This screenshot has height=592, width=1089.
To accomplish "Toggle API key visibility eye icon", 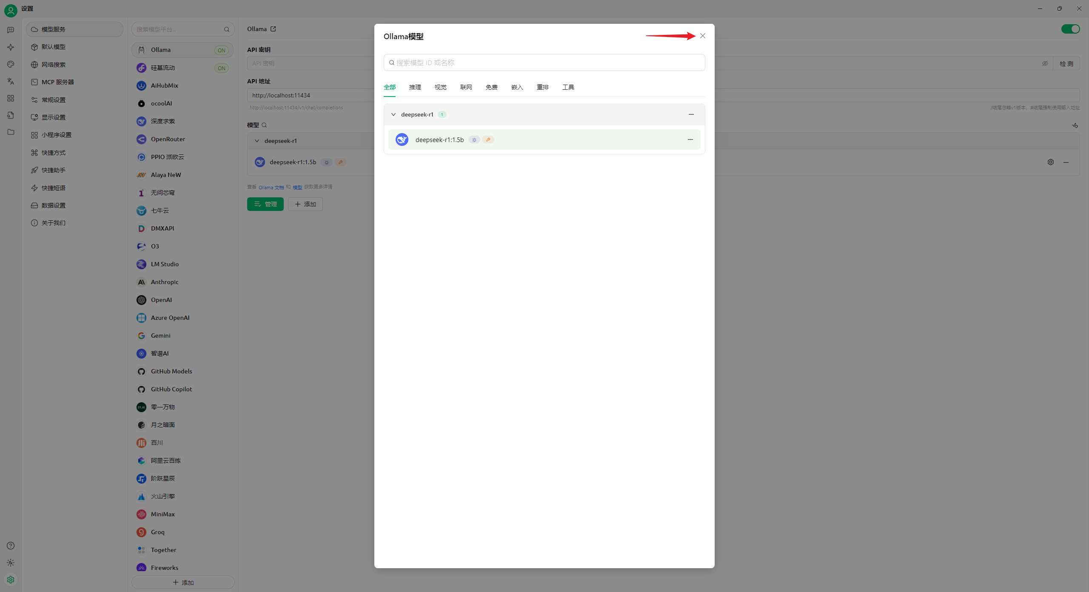I will 1045,63.
